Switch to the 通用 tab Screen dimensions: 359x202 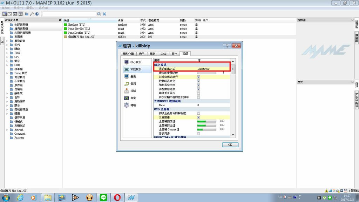(142, 54)
